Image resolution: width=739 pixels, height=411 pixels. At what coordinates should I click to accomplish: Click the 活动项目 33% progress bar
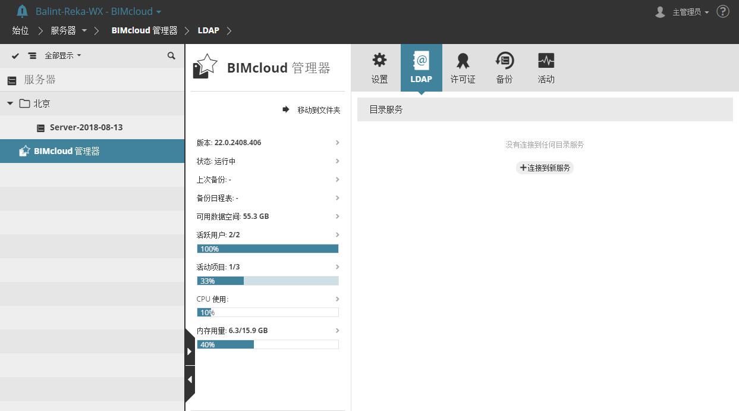pyautogui.click(x=268, y=281)
